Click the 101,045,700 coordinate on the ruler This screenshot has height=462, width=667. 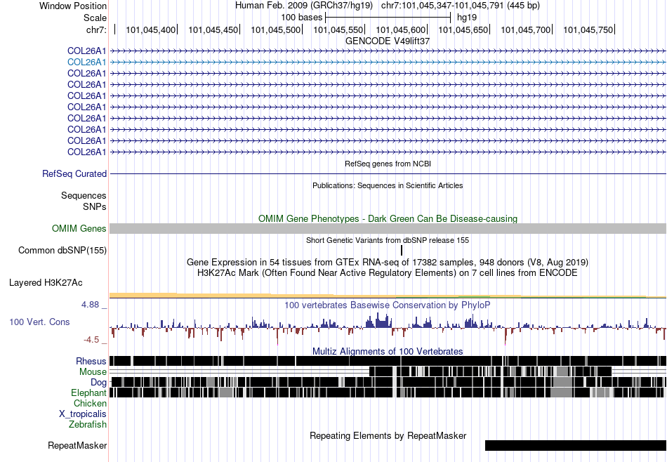point(526,29)
